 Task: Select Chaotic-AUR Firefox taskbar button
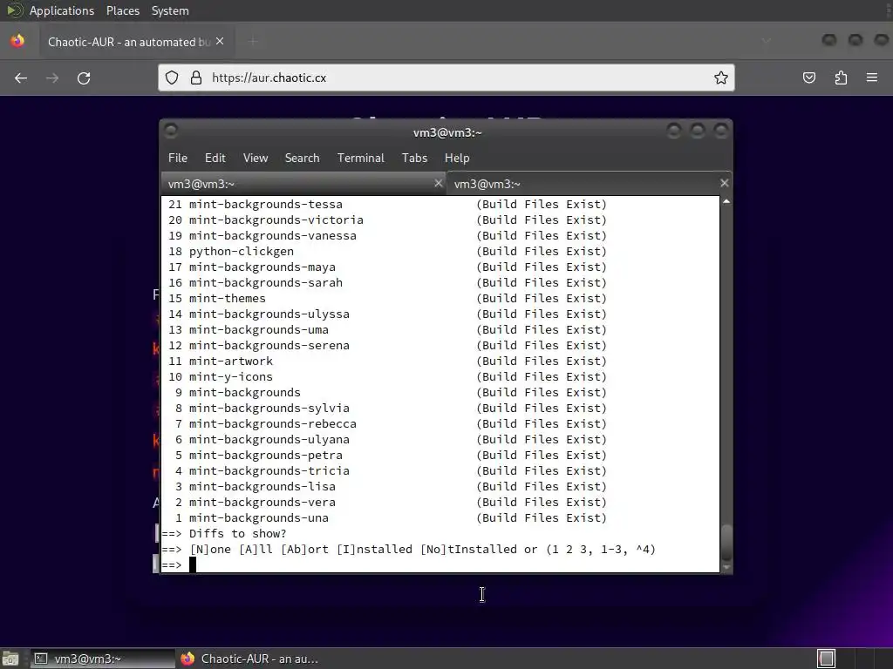coord(249,659)
